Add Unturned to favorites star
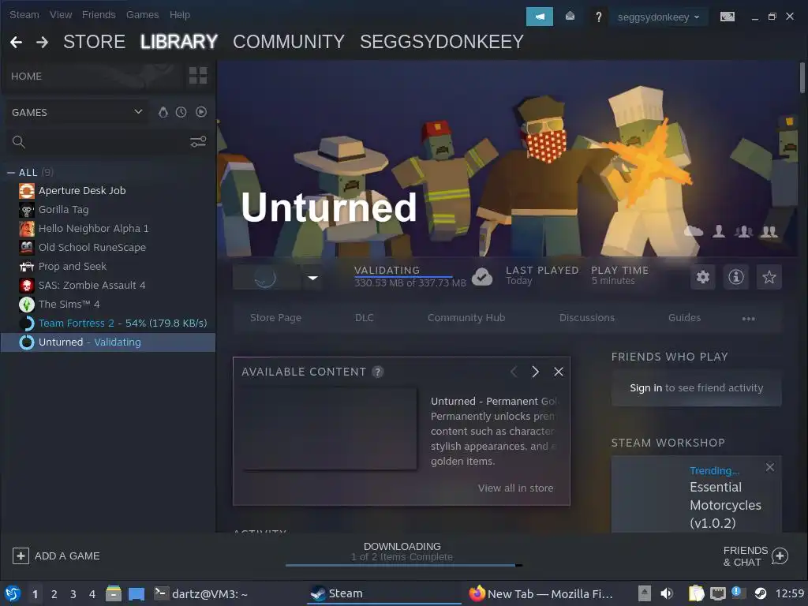The height and width of the screenshot is (606, 808). 769,277
